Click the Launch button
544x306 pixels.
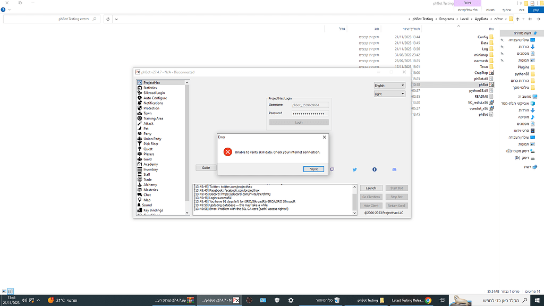[x=371, y=188]
